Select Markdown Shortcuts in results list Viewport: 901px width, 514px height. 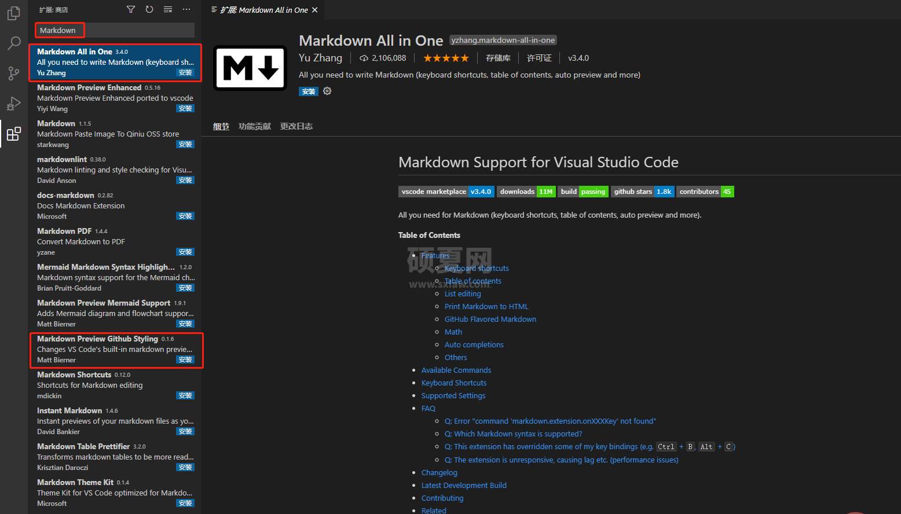(x=115, y=385)
